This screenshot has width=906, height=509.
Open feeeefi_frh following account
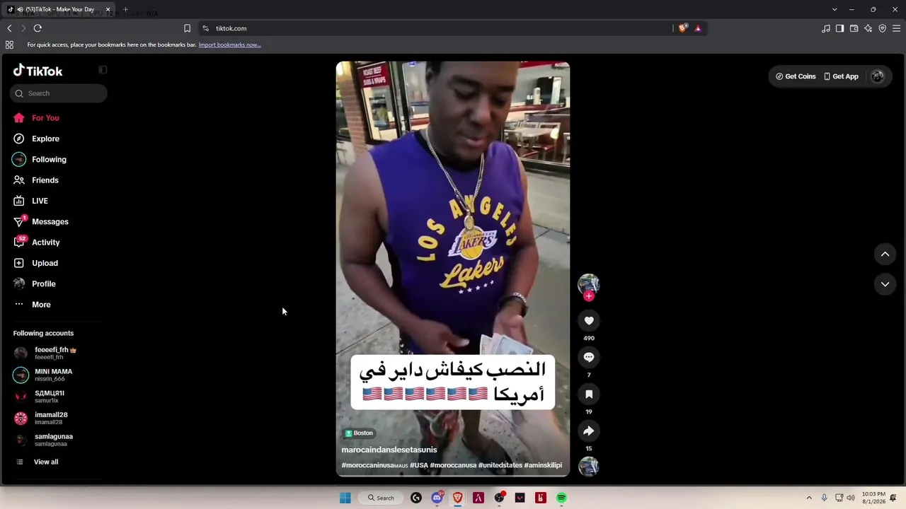(x=57, y=353)
